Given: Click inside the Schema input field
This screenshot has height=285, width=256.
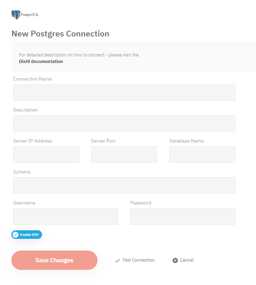Looking at the screenshot, I should (x=124, y=186).
